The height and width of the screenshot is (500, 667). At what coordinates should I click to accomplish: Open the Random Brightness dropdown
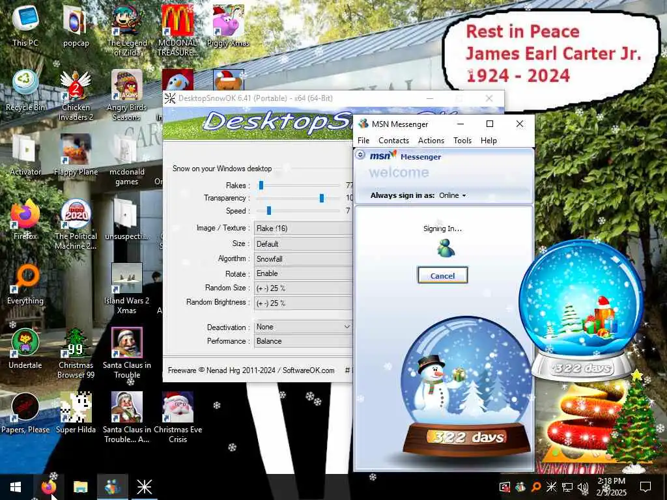pos(304,303)
